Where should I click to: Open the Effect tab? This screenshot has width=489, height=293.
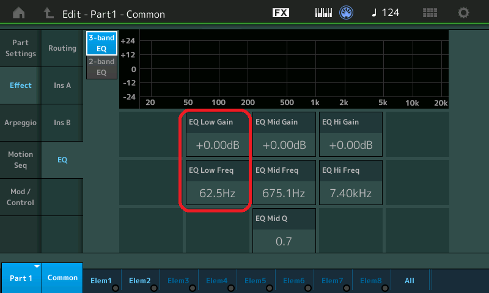[21, 85]
